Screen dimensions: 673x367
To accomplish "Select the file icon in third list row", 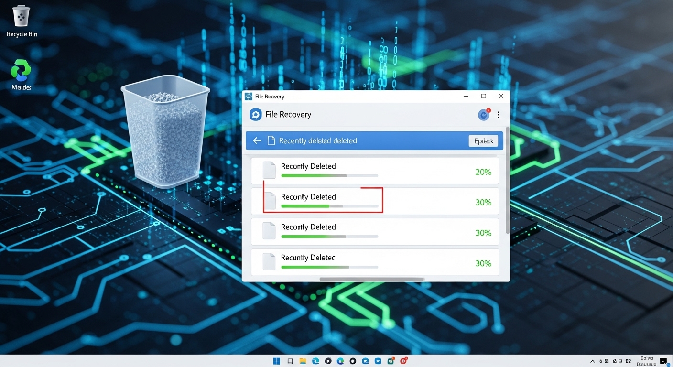I will coord(270,231).
